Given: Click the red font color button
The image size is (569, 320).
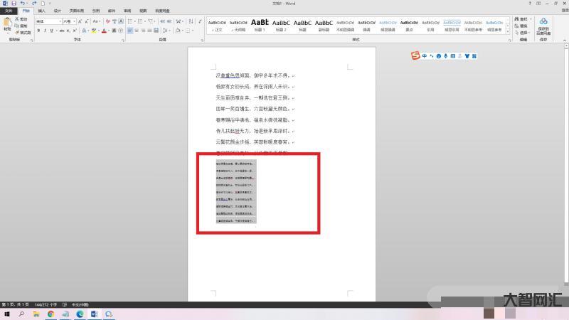Looking at the screenshot, I should click(104, 31).
